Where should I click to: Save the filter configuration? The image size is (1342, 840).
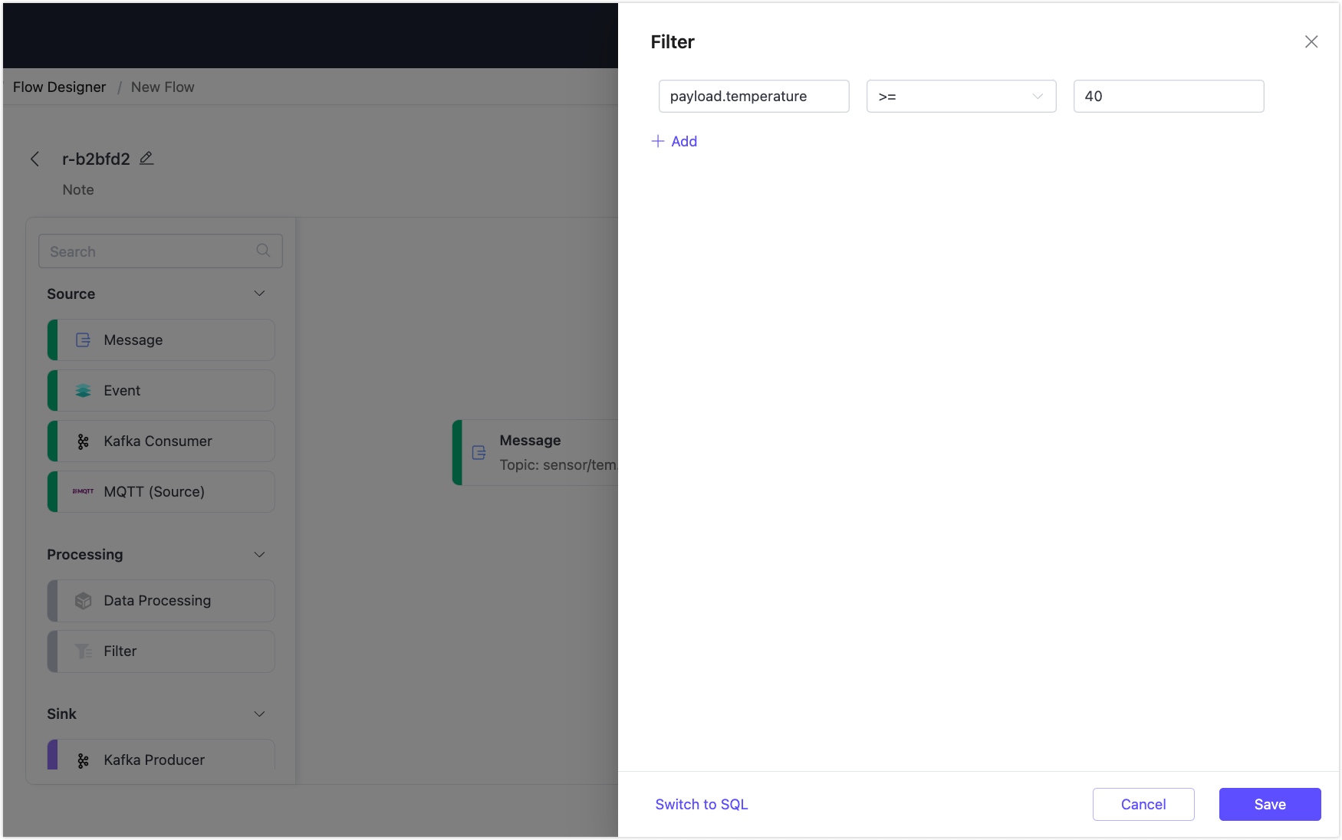coord(1269,804)
